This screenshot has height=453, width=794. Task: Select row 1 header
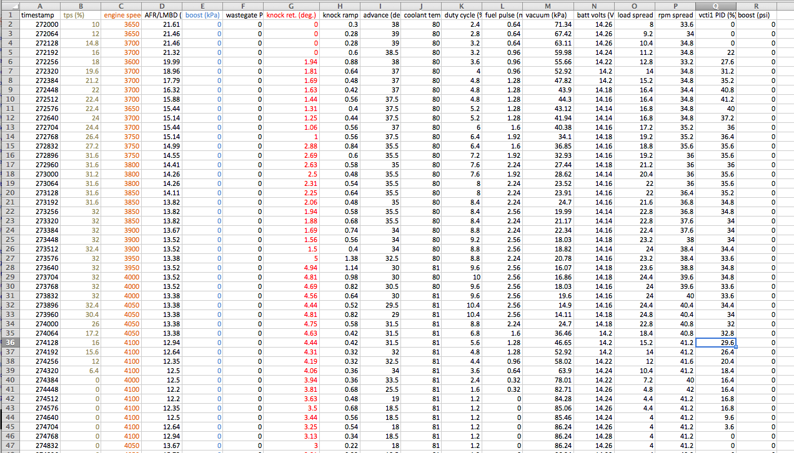pyautogui.click(x=9, y=14)
